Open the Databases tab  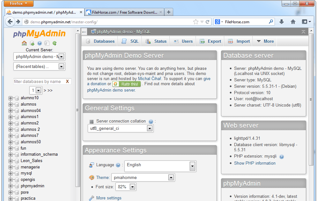click(100, 41)
